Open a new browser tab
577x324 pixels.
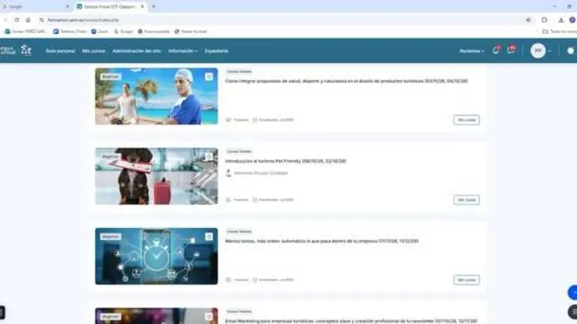153,6
